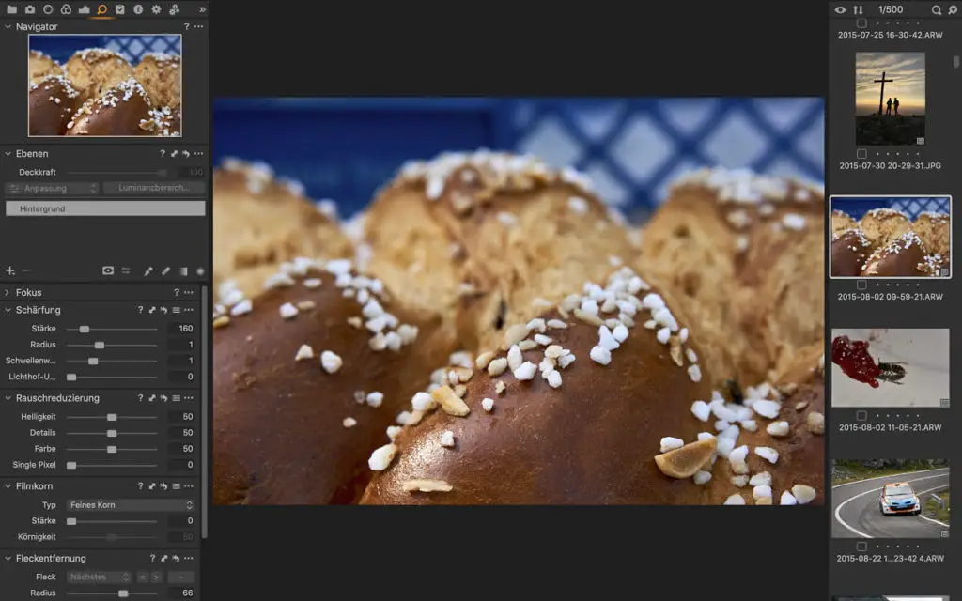Select the rally car thumbnail
962x601 pixels.
[x=891, y=499]
